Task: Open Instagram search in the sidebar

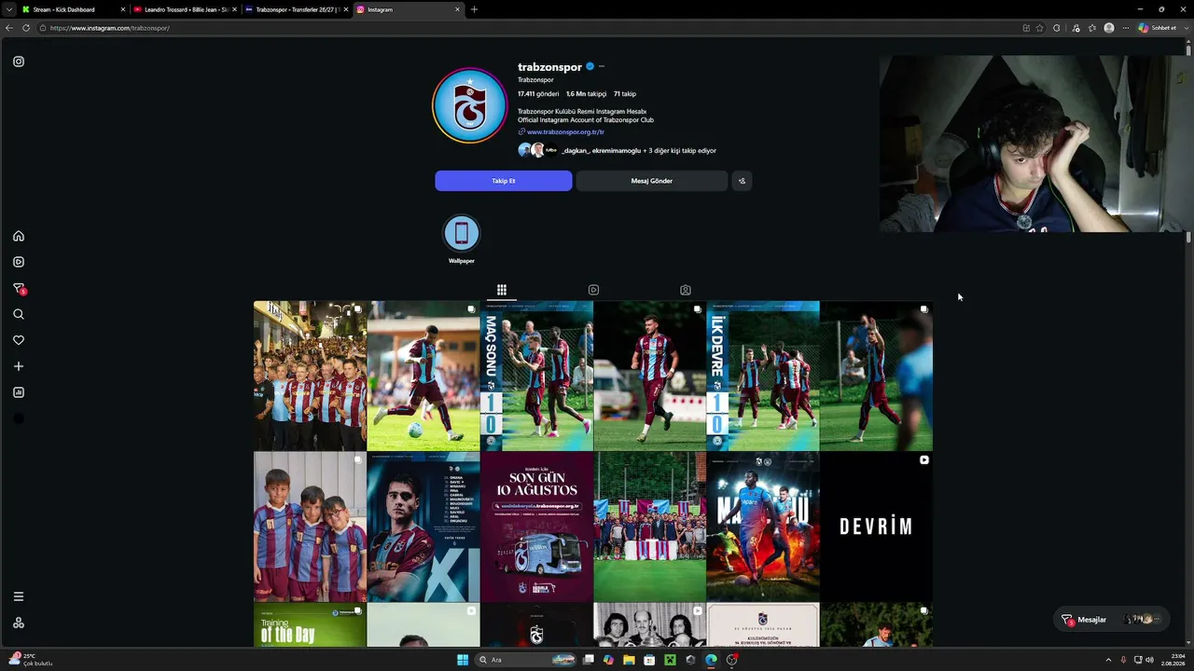Action: [19, 314]
